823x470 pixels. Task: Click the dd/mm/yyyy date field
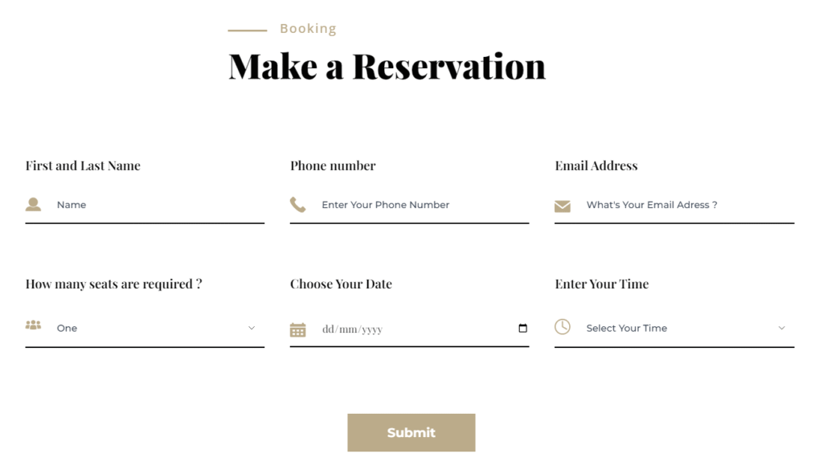pos(402,329)
